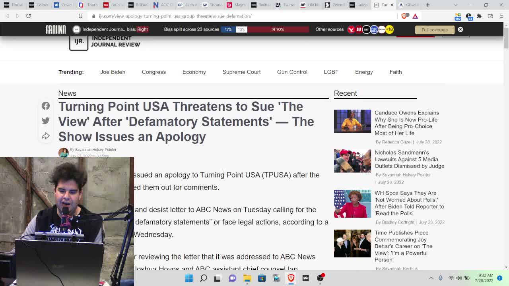Screen dimensions: 509x286
Task: Open Nicholas Sandmann lawsuits article headline
Action: pos(409,159)
